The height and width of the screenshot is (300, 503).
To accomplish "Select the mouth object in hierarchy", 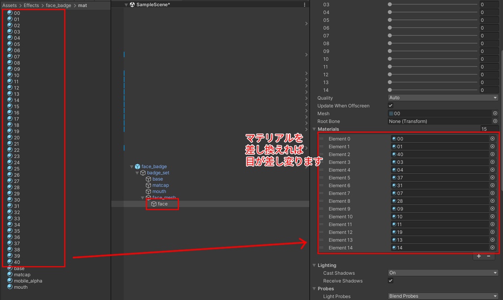I will tap(156, 191).
